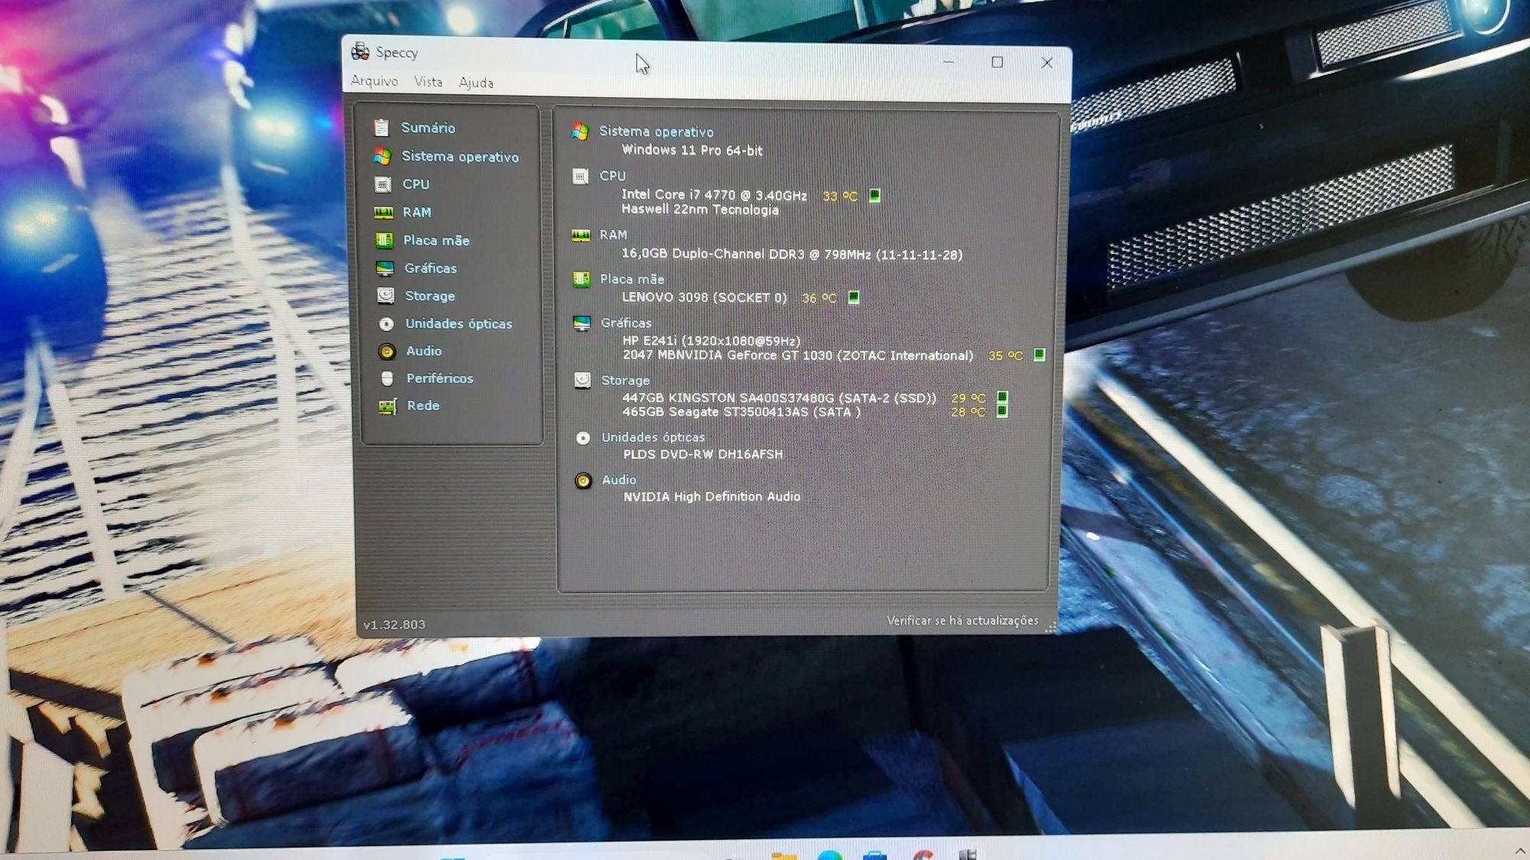The image size is (1530, 860).
Task: Click the GPU temperature indicator beside 35 °C
Action: coord(1039,355)
